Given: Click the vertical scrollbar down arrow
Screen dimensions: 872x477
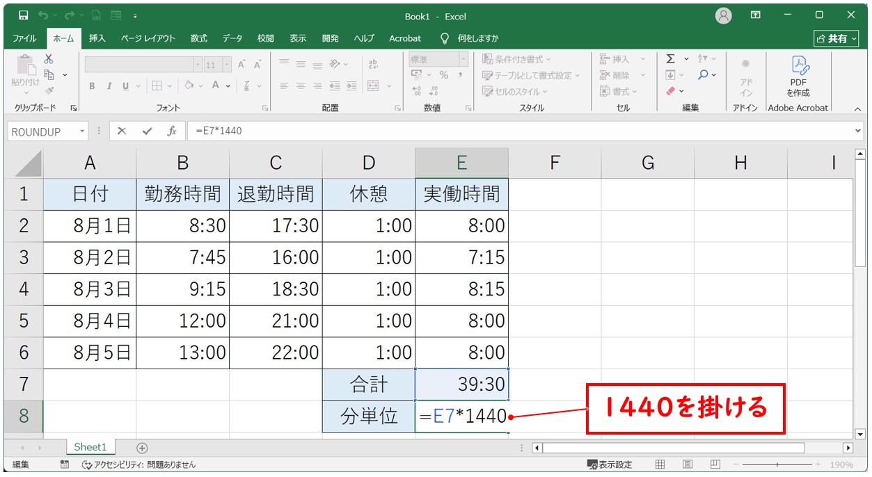Looking at the screenshot, I should pyautogui.click(x=860, y=435).
